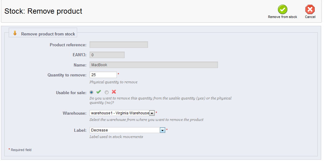
Task: Click the green checkmark beside the yes radio
Action: 99,92
